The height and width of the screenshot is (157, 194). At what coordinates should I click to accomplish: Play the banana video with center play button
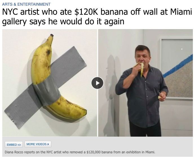click(x=97, y=83)
